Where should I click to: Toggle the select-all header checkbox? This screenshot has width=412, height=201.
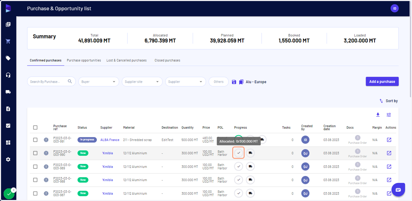[35, 128]
